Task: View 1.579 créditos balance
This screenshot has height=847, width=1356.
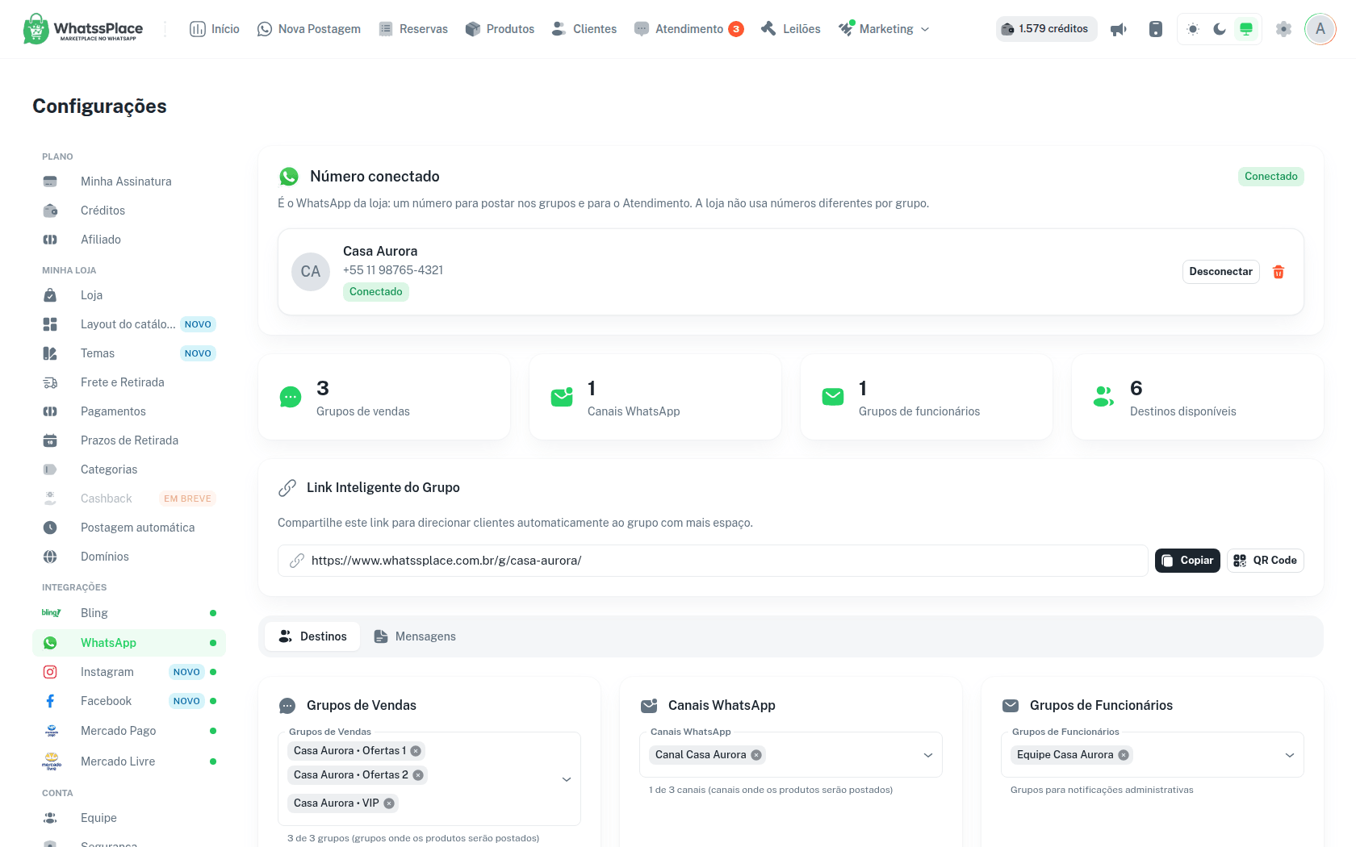Action: pyautogui.click(x=1046, y=29)
